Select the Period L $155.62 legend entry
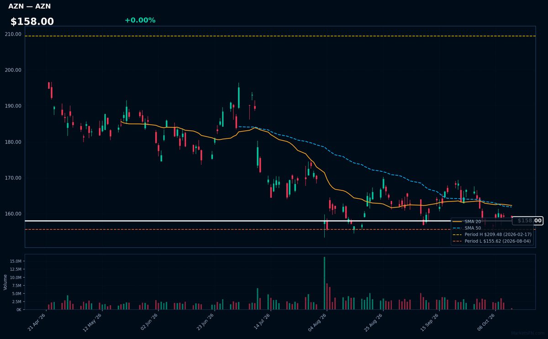Screen dimensions: 548x339 tap(491, 241)
